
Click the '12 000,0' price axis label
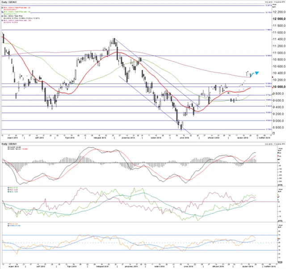click(x=279, y=19)
